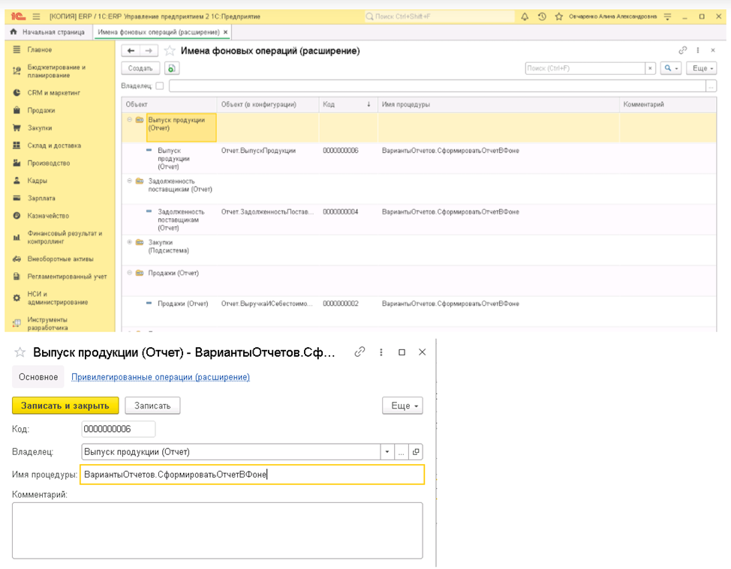Viewport: 731px width, 569px height.
Task: Get link icon in dialog header
Action: [x=359, y=352]
